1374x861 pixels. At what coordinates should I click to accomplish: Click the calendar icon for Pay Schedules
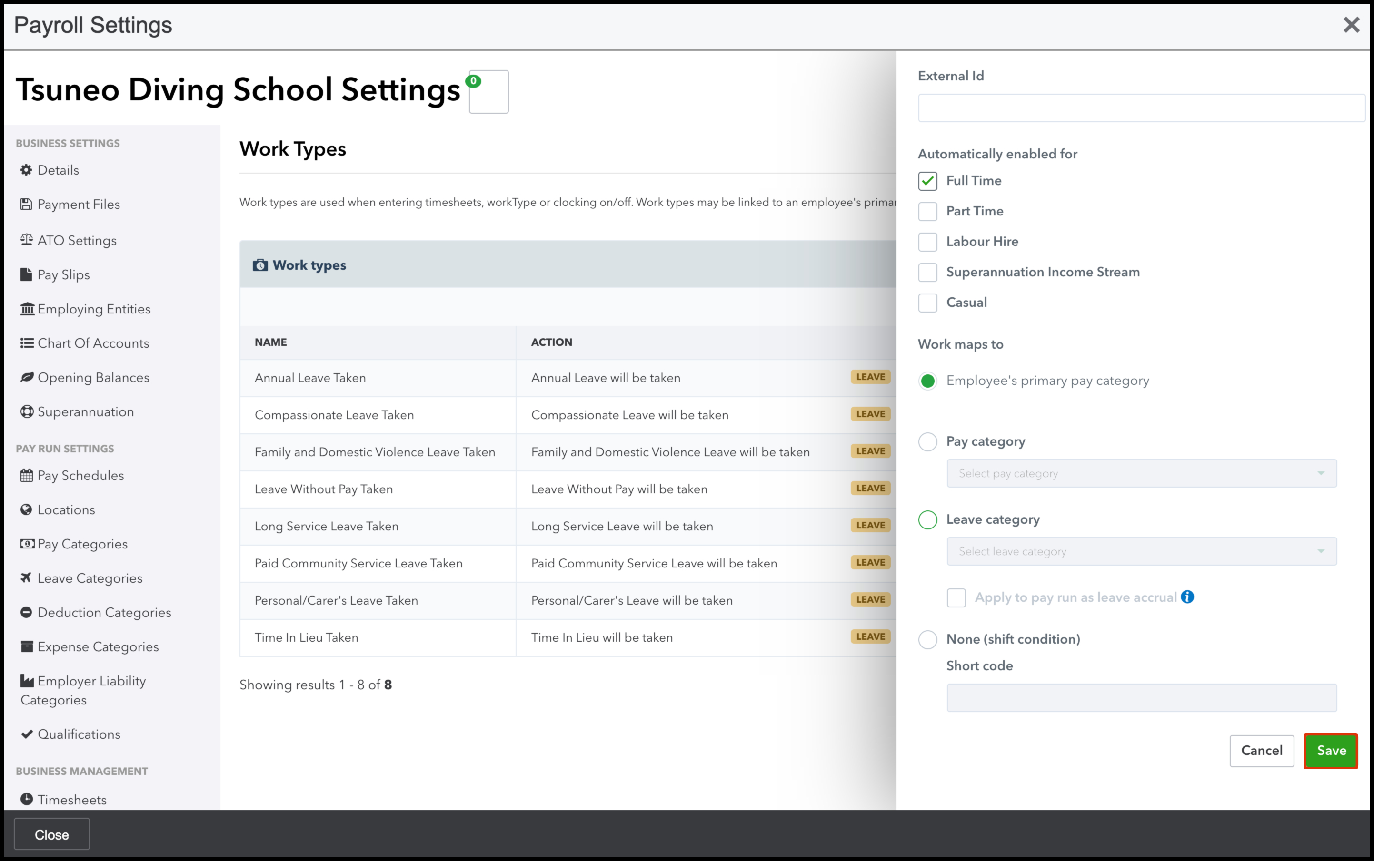pyautogui.click(x=26, y=476)
